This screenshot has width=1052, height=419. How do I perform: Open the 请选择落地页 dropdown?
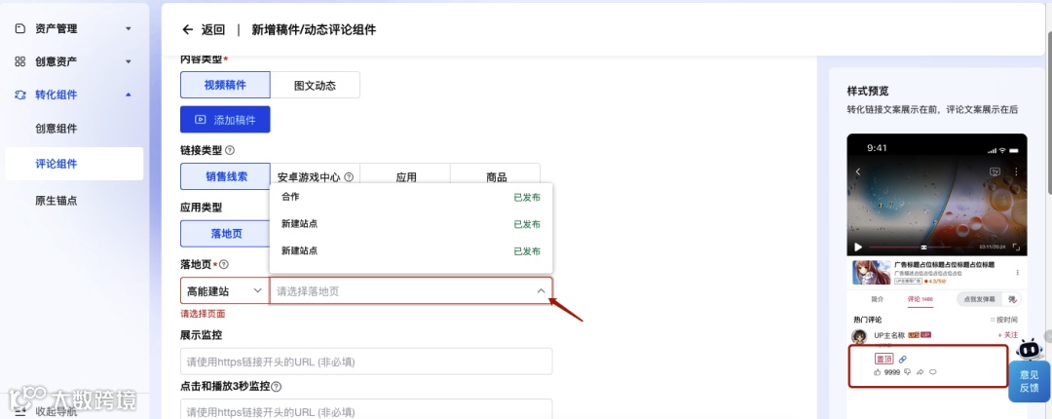pos(411,290)
